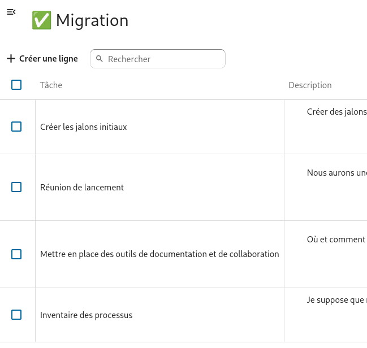Click the "Mettre en place des outils" task cell

click(x=159, y=254)
